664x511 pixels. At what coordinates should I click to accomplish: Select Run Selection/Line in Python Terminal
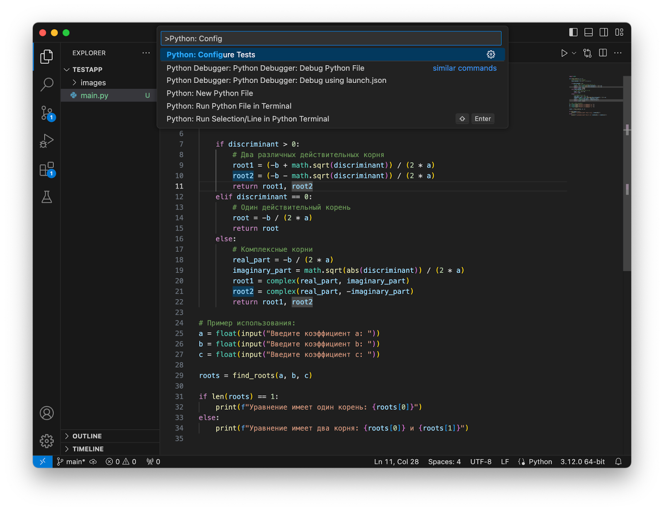[332, 119]
